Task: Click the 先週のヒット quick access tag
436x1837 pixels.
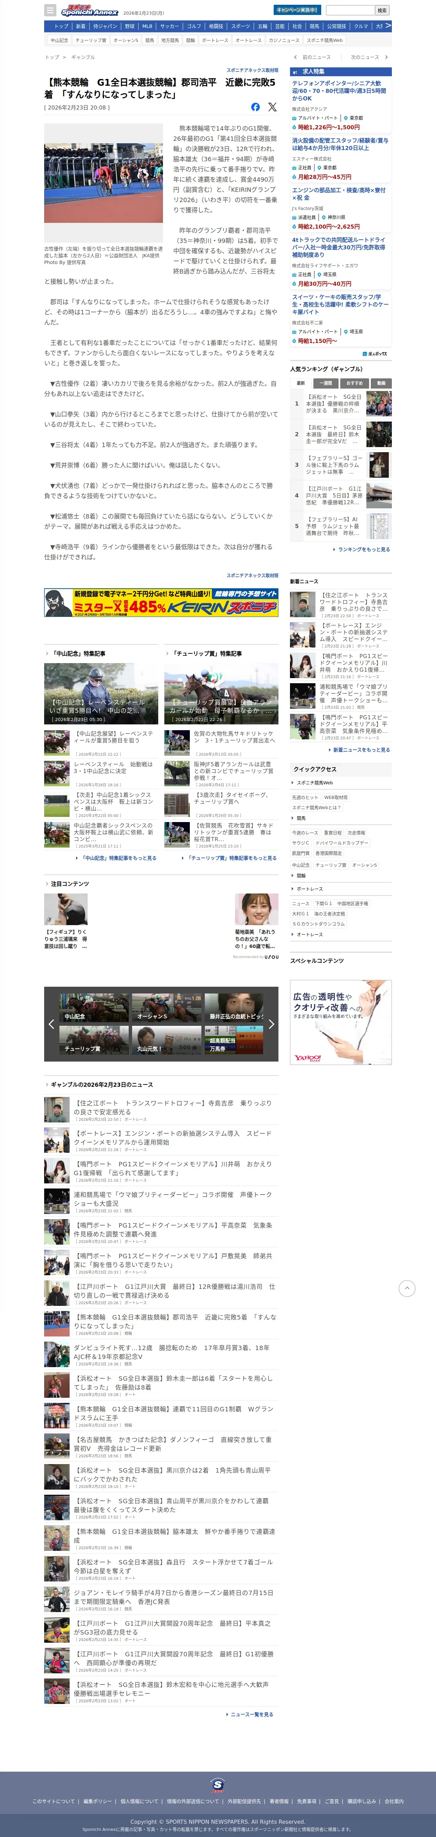Action: (x=305, y=797)
